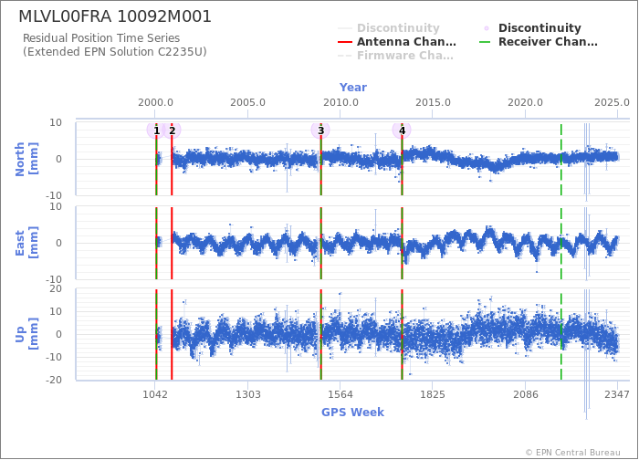The image size is (639, 460).
Task: Toggle the Antenna Change legend entry
Action: (397, 42)
